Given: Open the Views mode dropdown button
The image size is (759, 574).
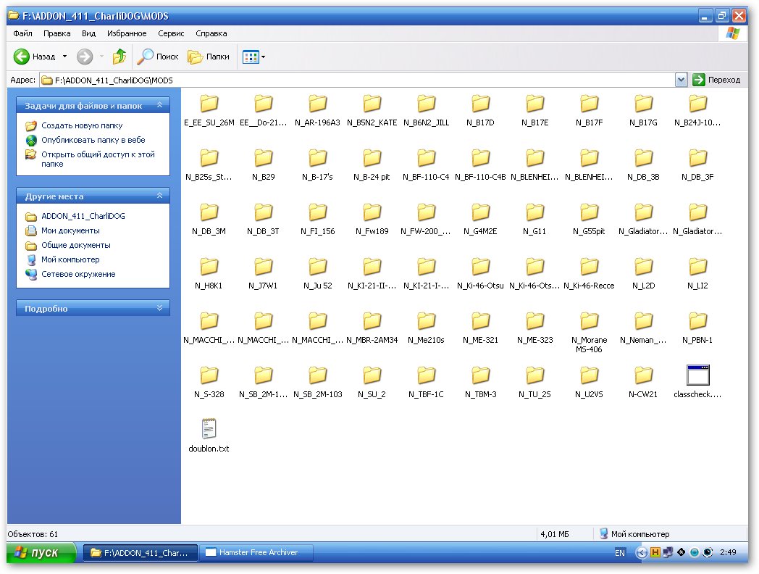Looking at the screenshot, I should coord(253,57).
